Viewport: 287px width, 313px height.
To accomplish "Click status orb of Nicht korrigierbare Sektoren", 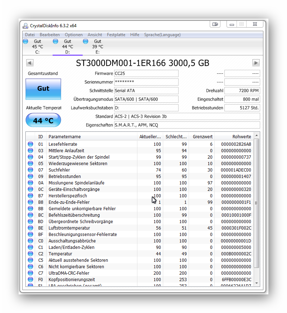I will point(30,266).
